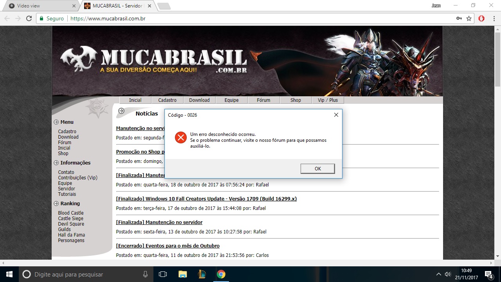Open the Download navigation tab
501x282 pixels.
pos(199,100)
